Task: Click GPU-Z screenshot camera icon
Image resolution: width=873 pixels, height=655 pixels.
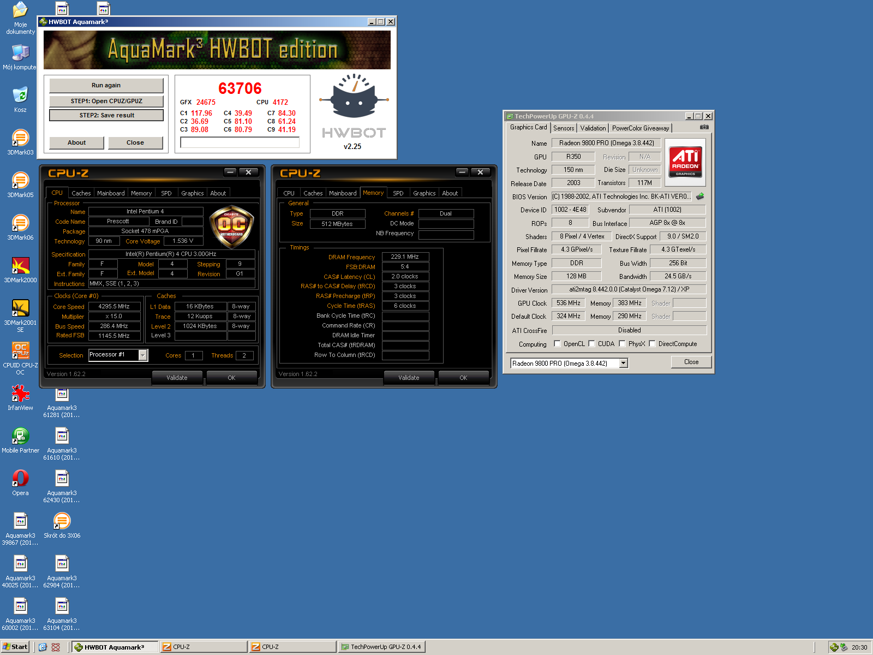Action: click(x=704, y=127)
